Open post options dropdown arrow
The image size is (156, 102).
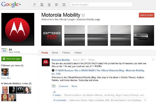[x=153, y=60]
